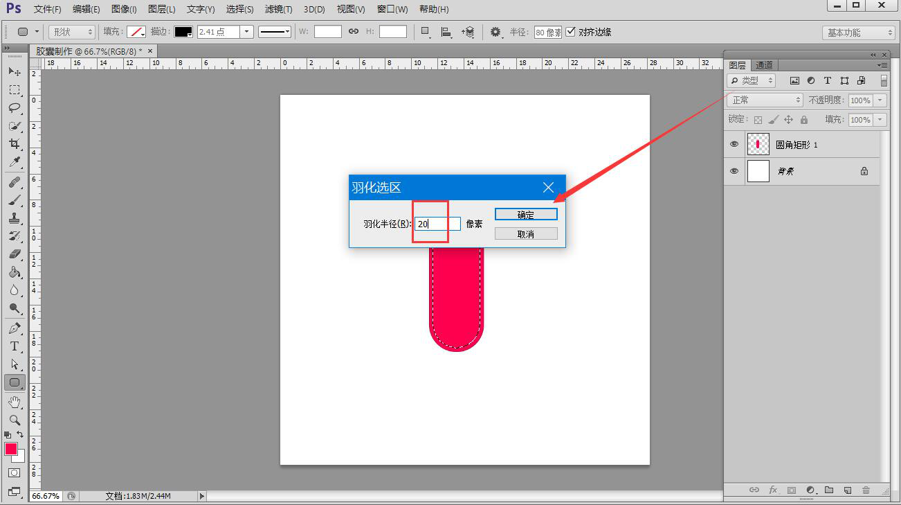The width and height of the screenshot is (901, 505).
Task: Toggle the 对齐边缘 checkbox
Action: (571, 32)
